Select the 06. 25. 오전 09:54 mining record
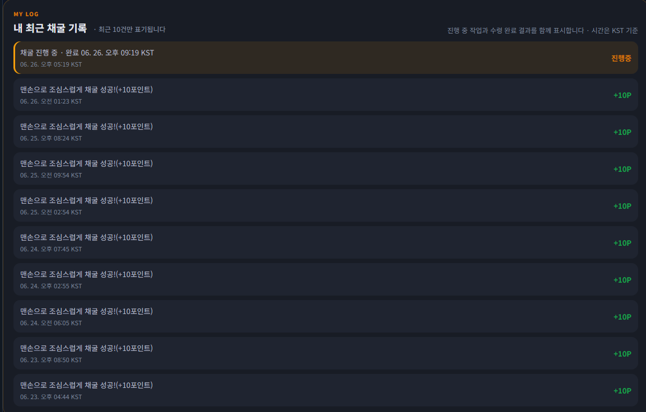 326,168
